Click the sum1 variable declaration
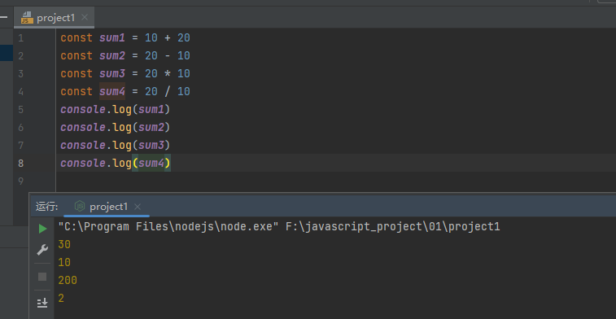Image resolution: width=616 pixels, height=319 pixels. point(112,38)
